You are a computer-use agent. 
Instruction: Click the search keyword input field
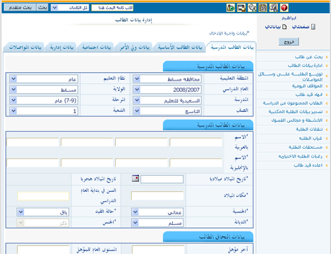[x=113, y=8]
